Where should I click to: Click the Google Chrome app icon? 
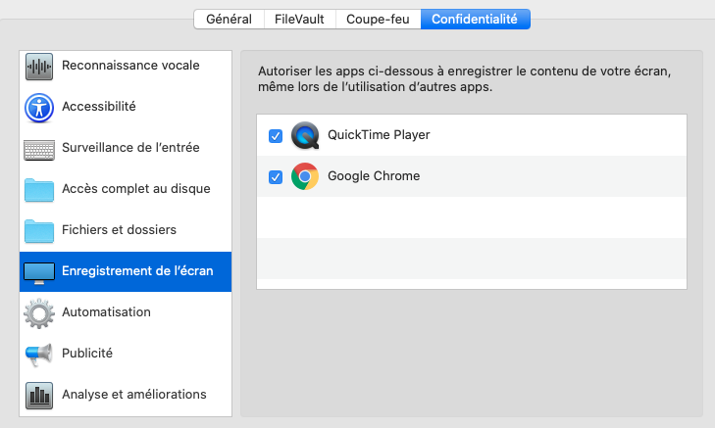(x=305, y=176)
